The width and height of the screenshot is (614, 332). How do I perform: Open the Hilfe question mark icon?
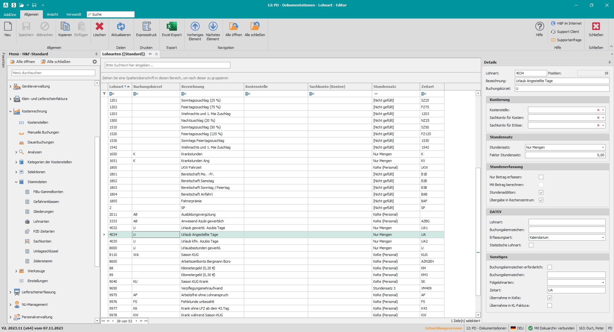[x=539, y=27]
